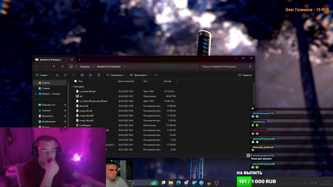Expand chevron before Загрузки breadcrumb
The image size is (333, 187).
point(76,66)
